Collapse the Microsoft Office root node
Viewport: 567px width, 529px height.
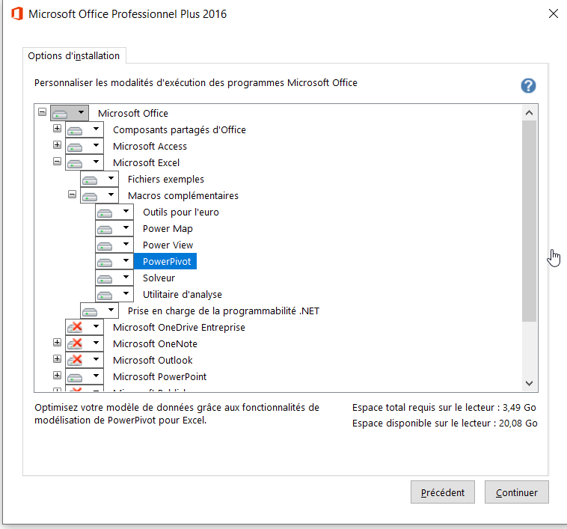click(x=43, y=111)
